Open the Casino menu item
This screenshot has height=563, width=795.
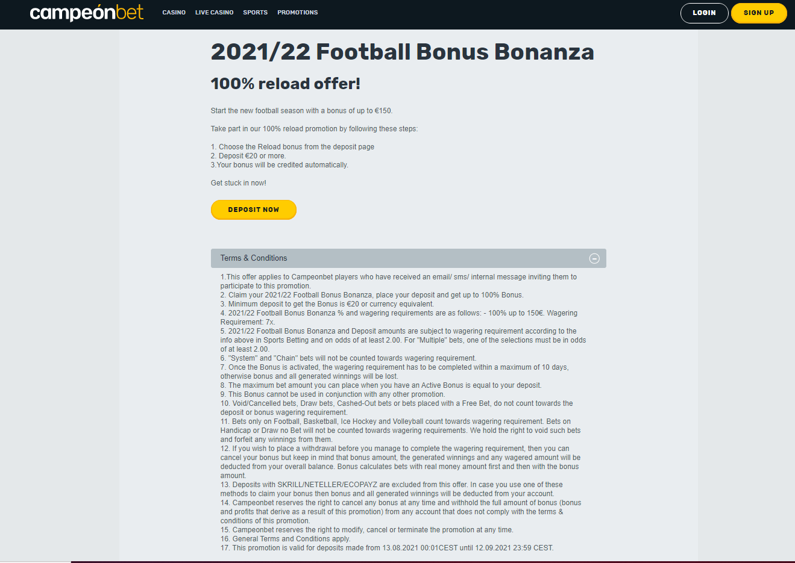click(x=174, y=13)
